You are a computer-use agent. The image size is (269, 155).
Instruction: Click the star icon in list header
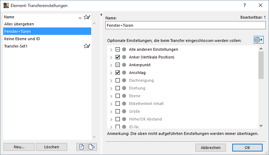point(87,17)
